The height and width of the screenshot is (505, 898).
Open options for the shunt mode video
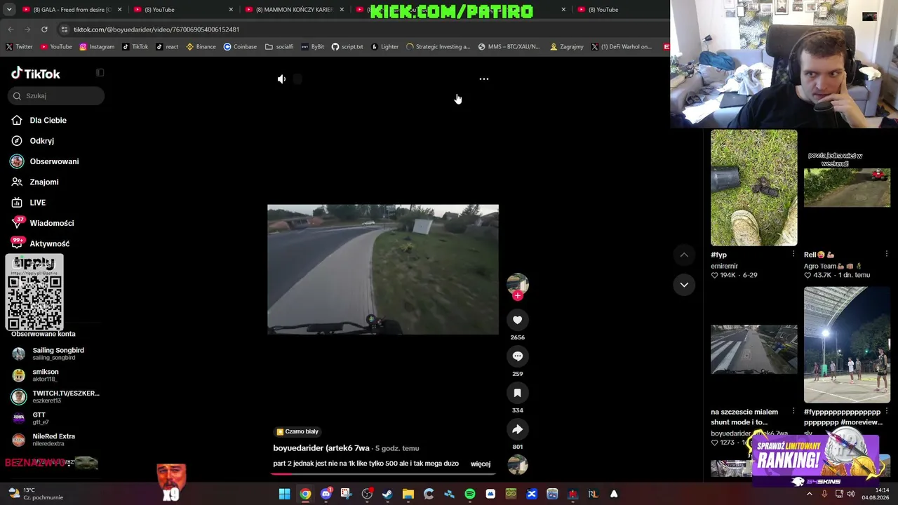point(793,412)
